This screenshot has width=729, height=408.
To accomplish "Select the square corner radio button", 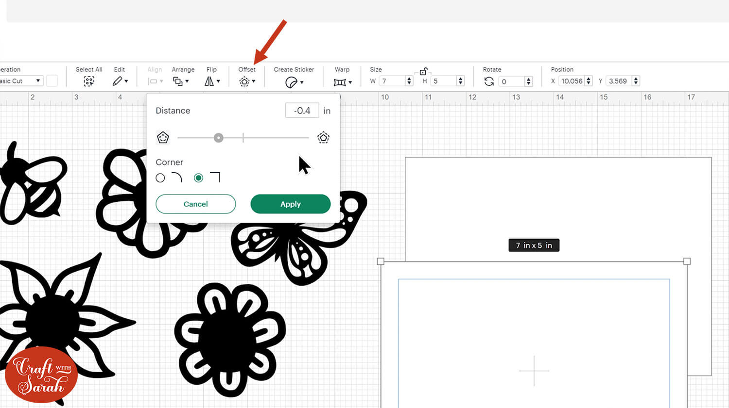I will 198,178.
